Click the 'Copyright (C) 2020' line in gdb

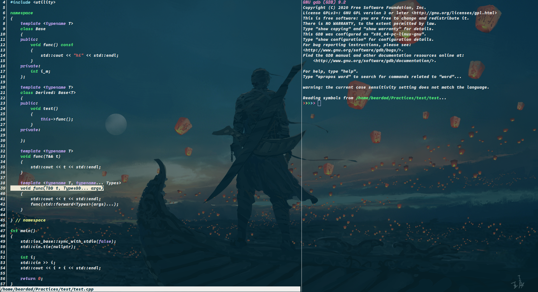click(364, 8)
